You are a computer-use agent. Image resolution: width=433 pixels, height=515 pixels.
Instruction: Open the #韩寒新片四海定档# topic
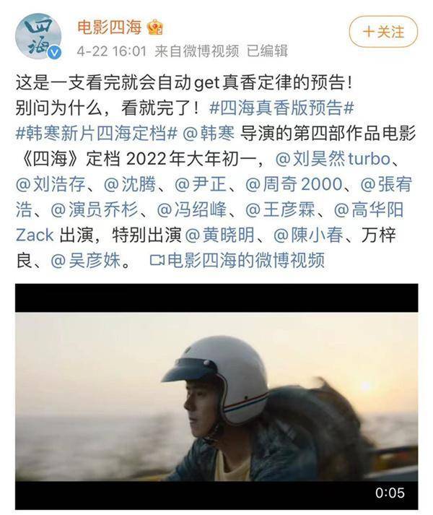(97, 134)
